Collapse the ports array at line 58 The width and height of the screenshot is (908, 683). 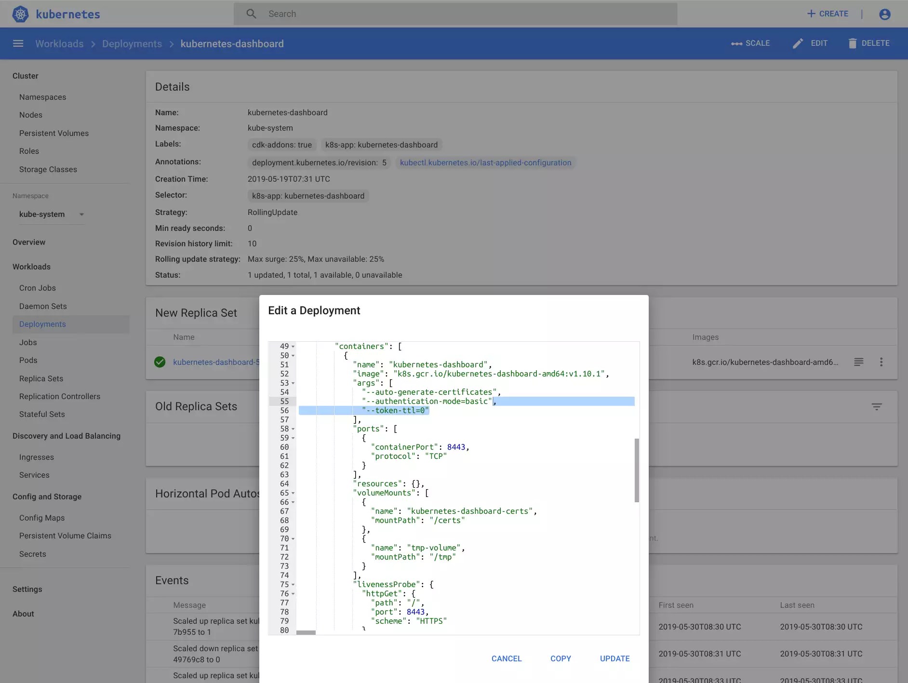pos(293,429)
